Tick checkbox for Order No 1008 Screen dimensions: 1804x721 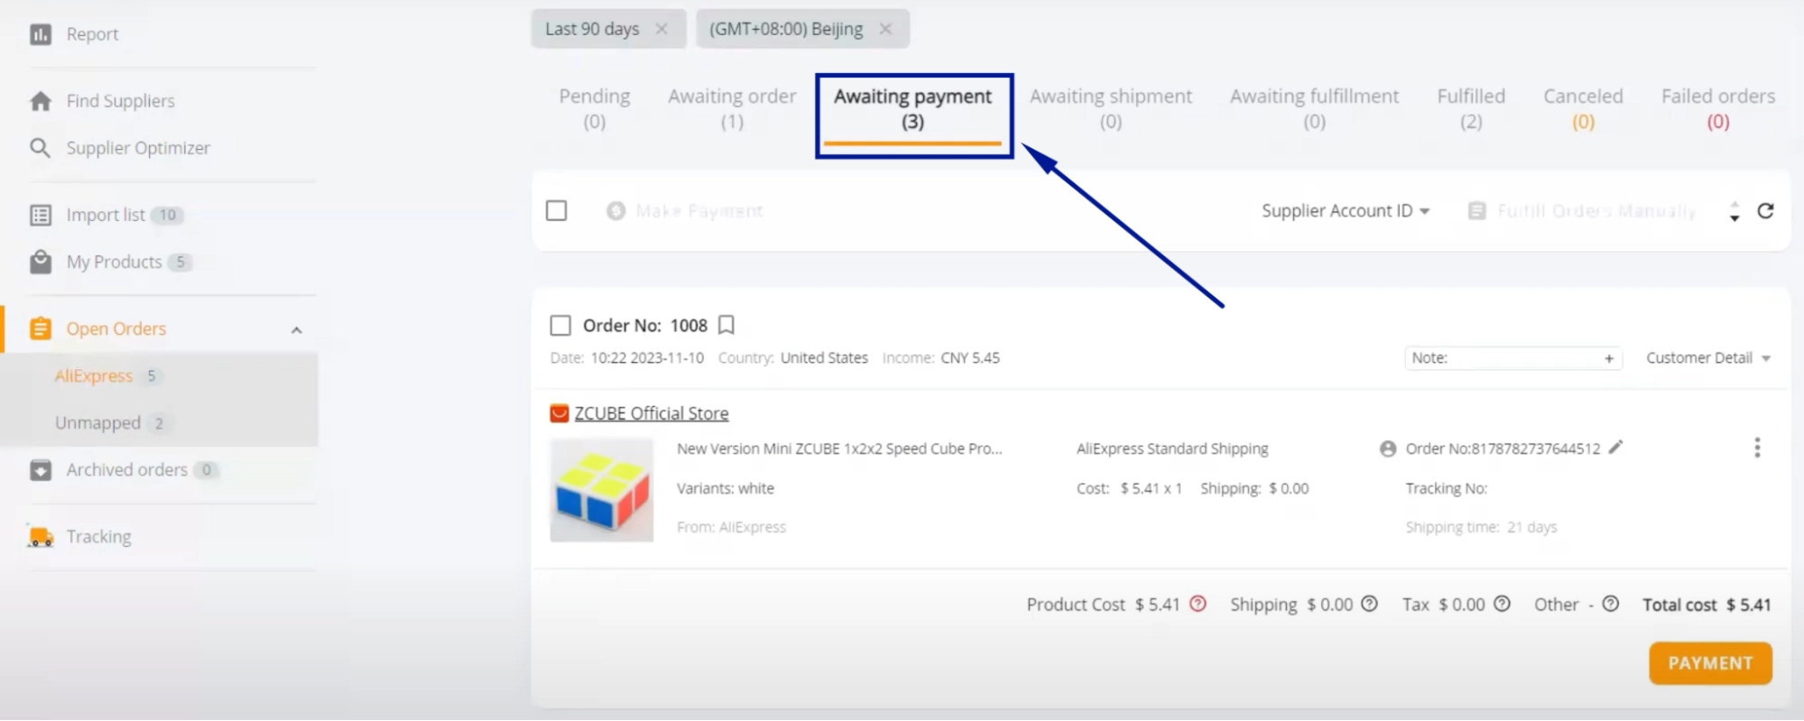point(560,326)
